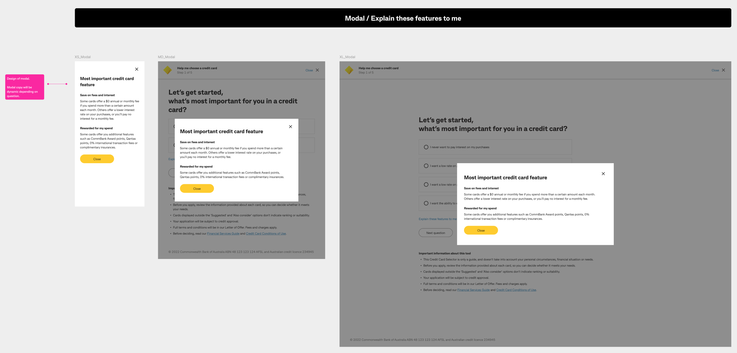Click 'Important information about this tool' heading
The width and height of the screenshot is (737, 353).
coord(445,253)
